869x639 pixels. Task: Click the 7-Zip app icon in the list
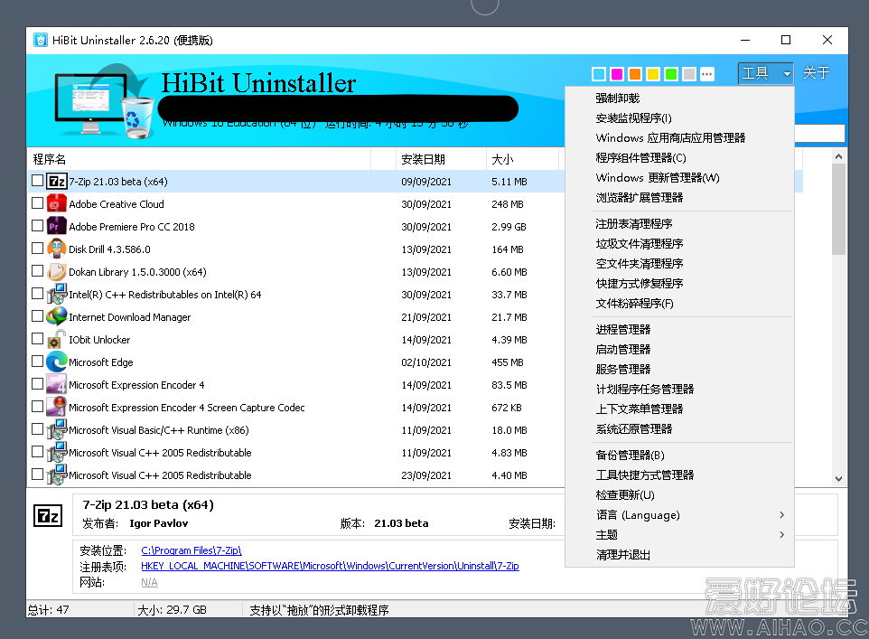click(x=56, y=181)
